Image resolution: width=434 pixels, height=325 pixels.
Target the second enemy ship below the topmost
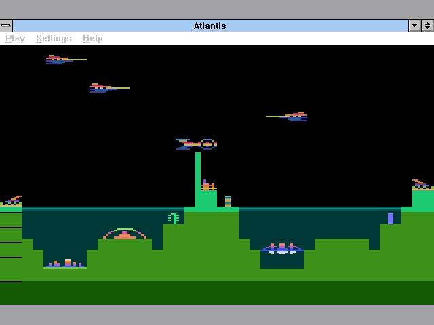(110, 88)
